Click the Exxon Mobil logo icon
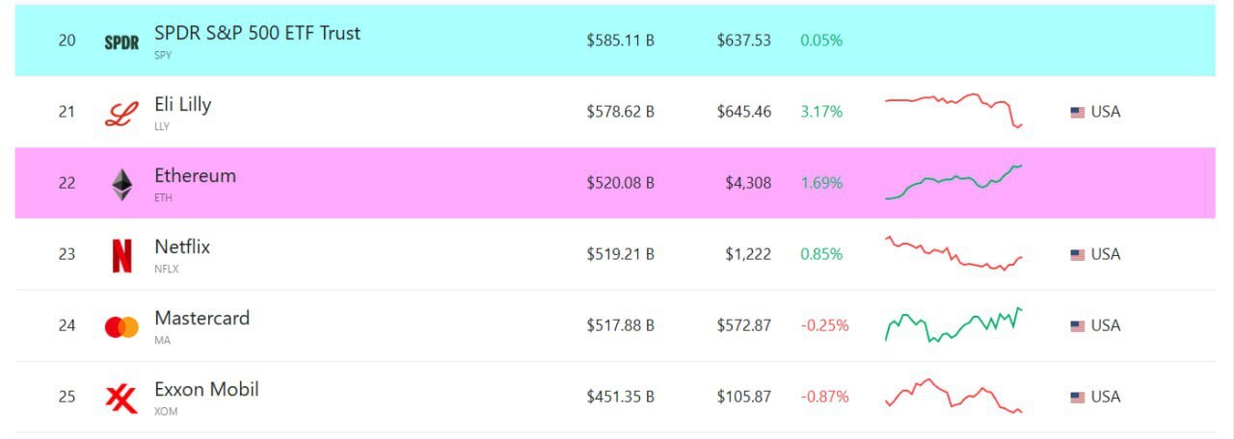The image size is (1234, 439). click(x=121, y=398)
